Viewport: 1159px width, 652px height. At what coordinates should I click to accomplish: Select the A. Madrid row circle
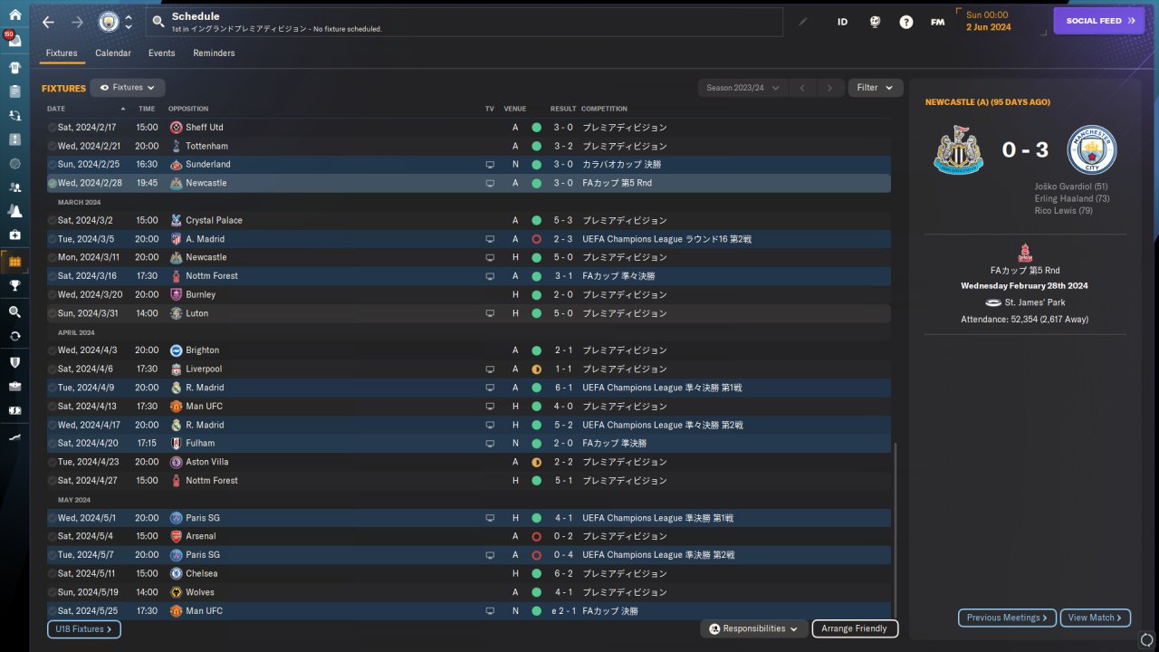tap(53, 239)
